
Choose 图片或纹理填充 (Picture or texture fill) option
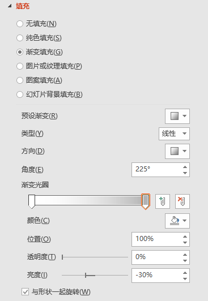point(49,66)
